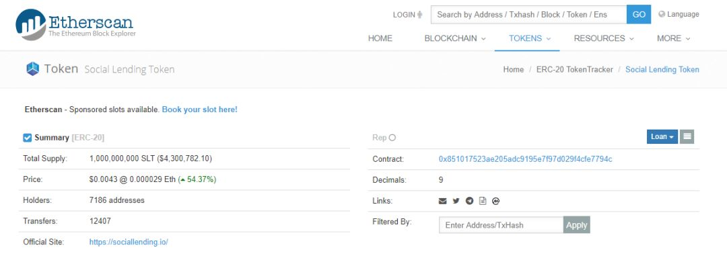Go to the Home menu item
727x262 pixels.
coord(380,38)
